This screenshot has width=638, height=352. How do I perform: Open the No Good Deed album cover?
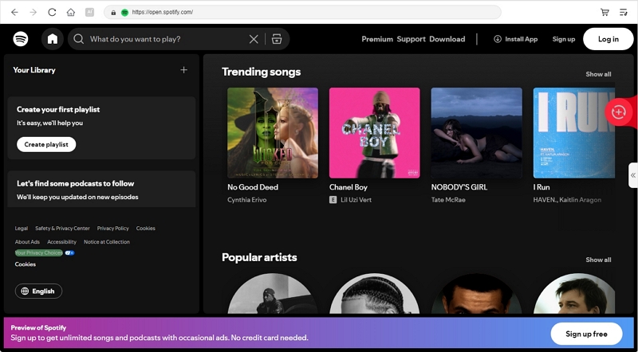pyautogui.click(x=273, y=133)
